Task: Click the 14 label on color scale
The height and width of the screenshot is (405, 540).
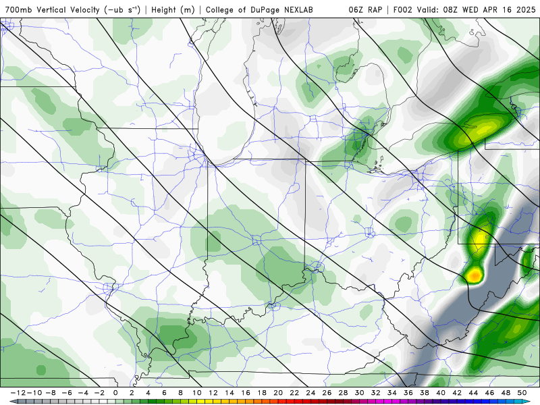Action: [x=230, y=393]
